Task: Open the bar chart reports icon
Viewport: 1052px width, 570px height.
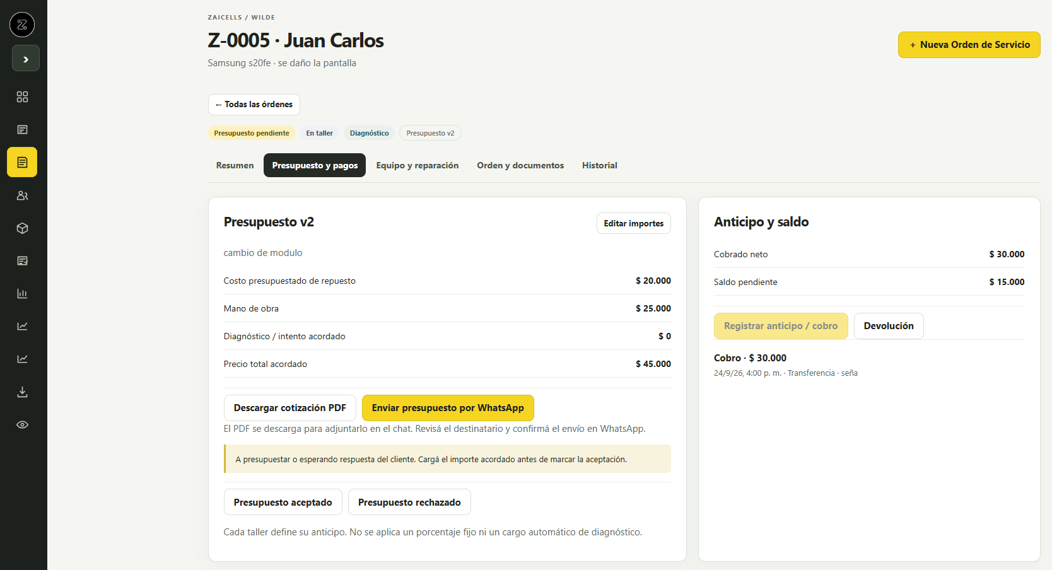Action: tap(22, 294)
